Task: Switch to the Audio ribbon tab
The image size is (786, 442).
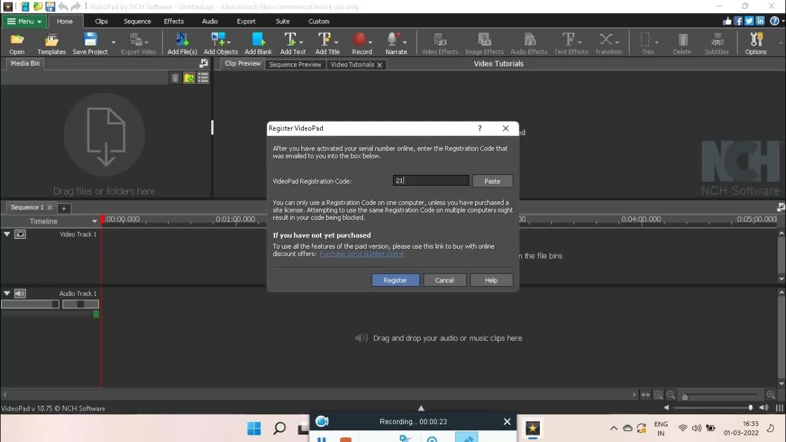Action: pos(210,21)
